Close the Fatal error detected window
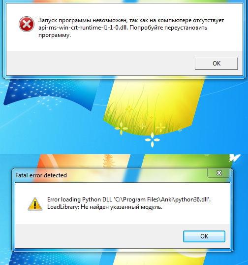This screenshot has width=248, height=265. [219, 173]
